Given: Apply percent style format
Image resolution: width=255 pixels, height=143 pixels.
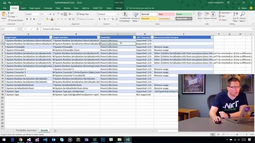Looking at the screenshot, I should click(105, 19).
